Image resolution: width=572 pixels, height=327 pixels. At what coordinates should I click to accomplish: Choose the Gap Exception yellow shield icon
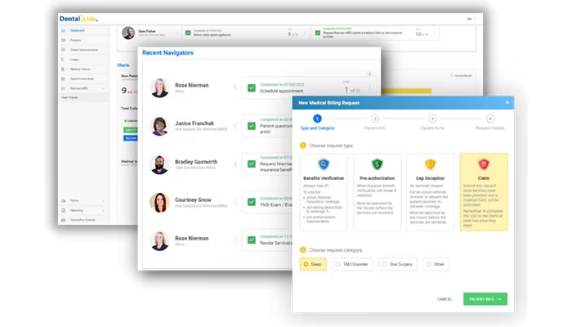pyautogui.click(x=430, y=164)
